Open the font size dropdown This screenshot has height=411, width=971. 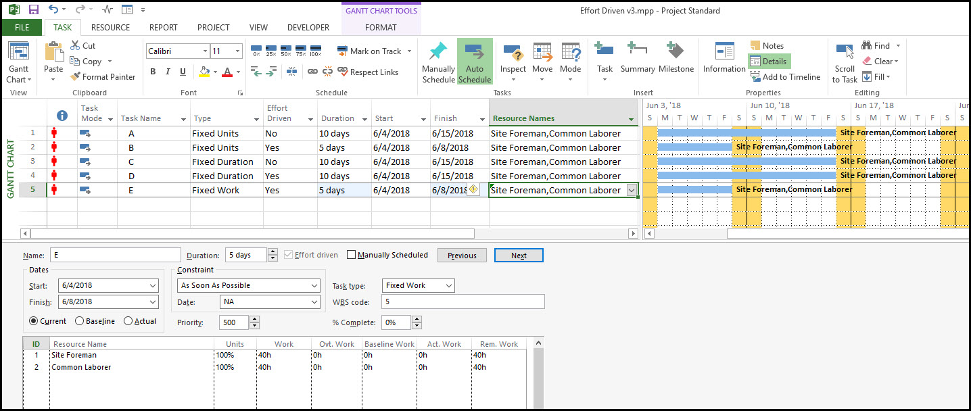237,51
